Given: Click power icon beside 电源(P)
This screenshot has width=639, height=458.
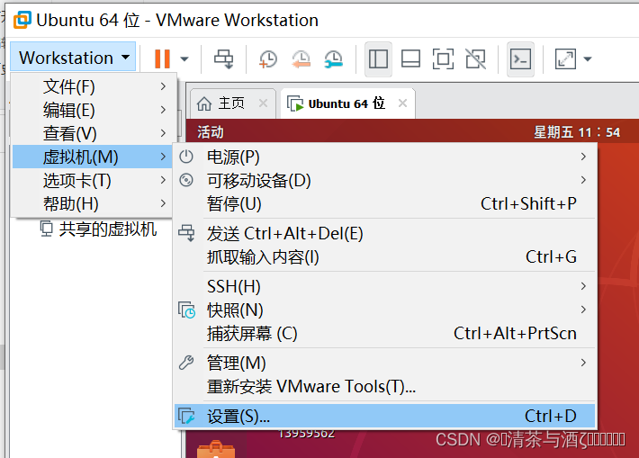Looking at the screenshot, I should pyautogui.click(x=186, y=157).
